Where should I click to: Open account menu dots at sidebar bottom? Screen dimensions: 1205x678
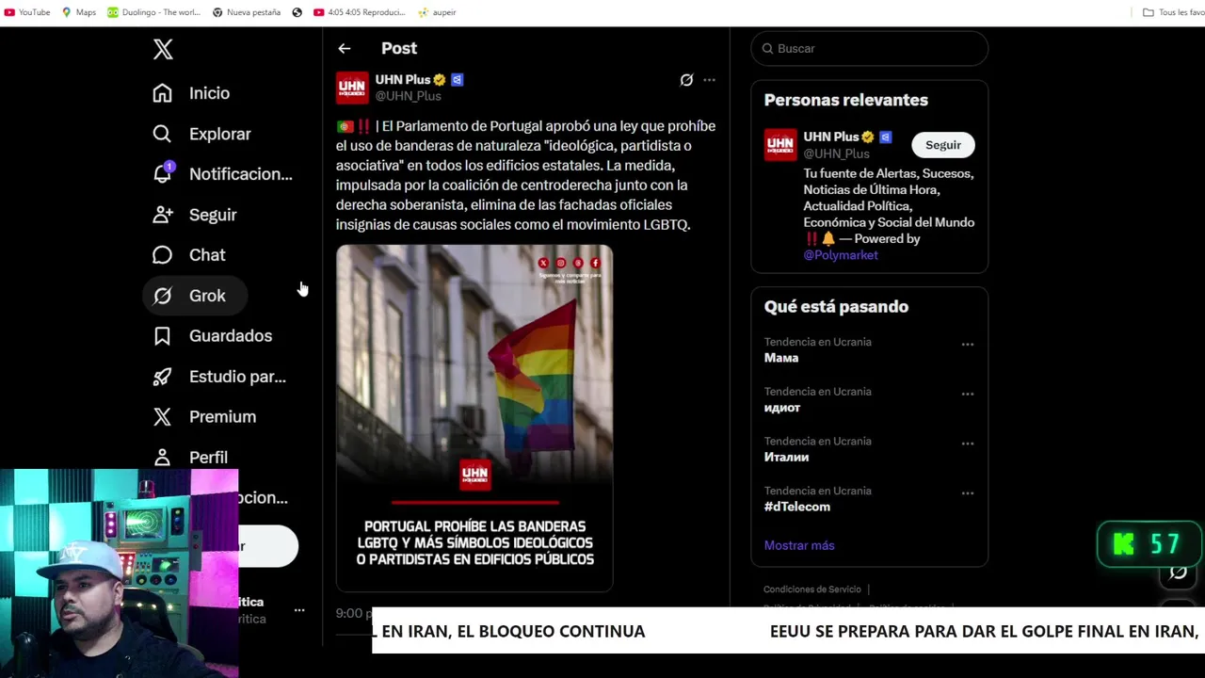point(299,610)
